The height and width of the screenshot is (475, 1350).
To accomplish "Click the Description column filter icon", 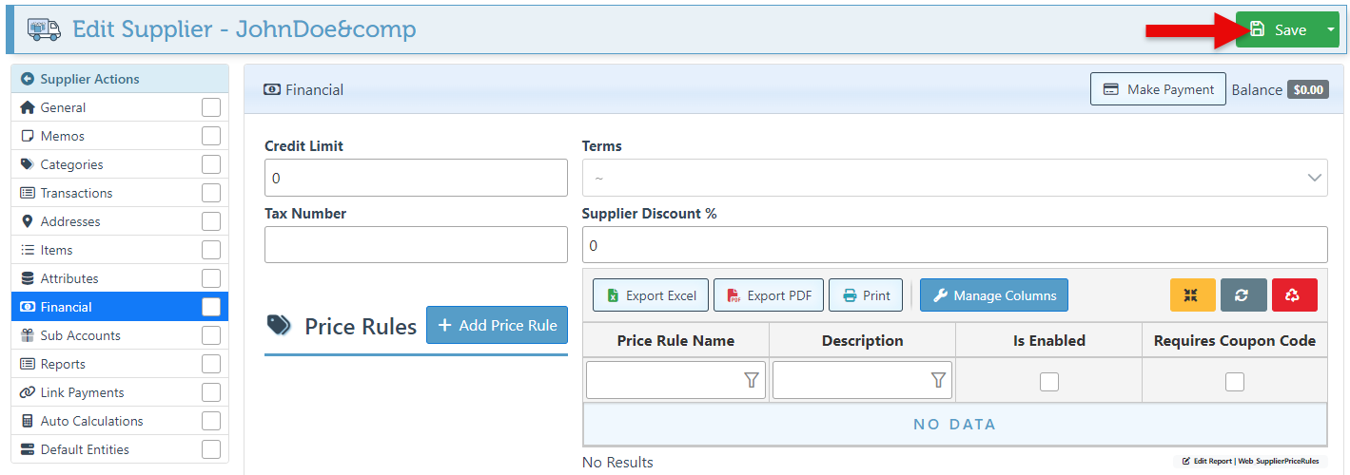I will [x=938, y=380].
